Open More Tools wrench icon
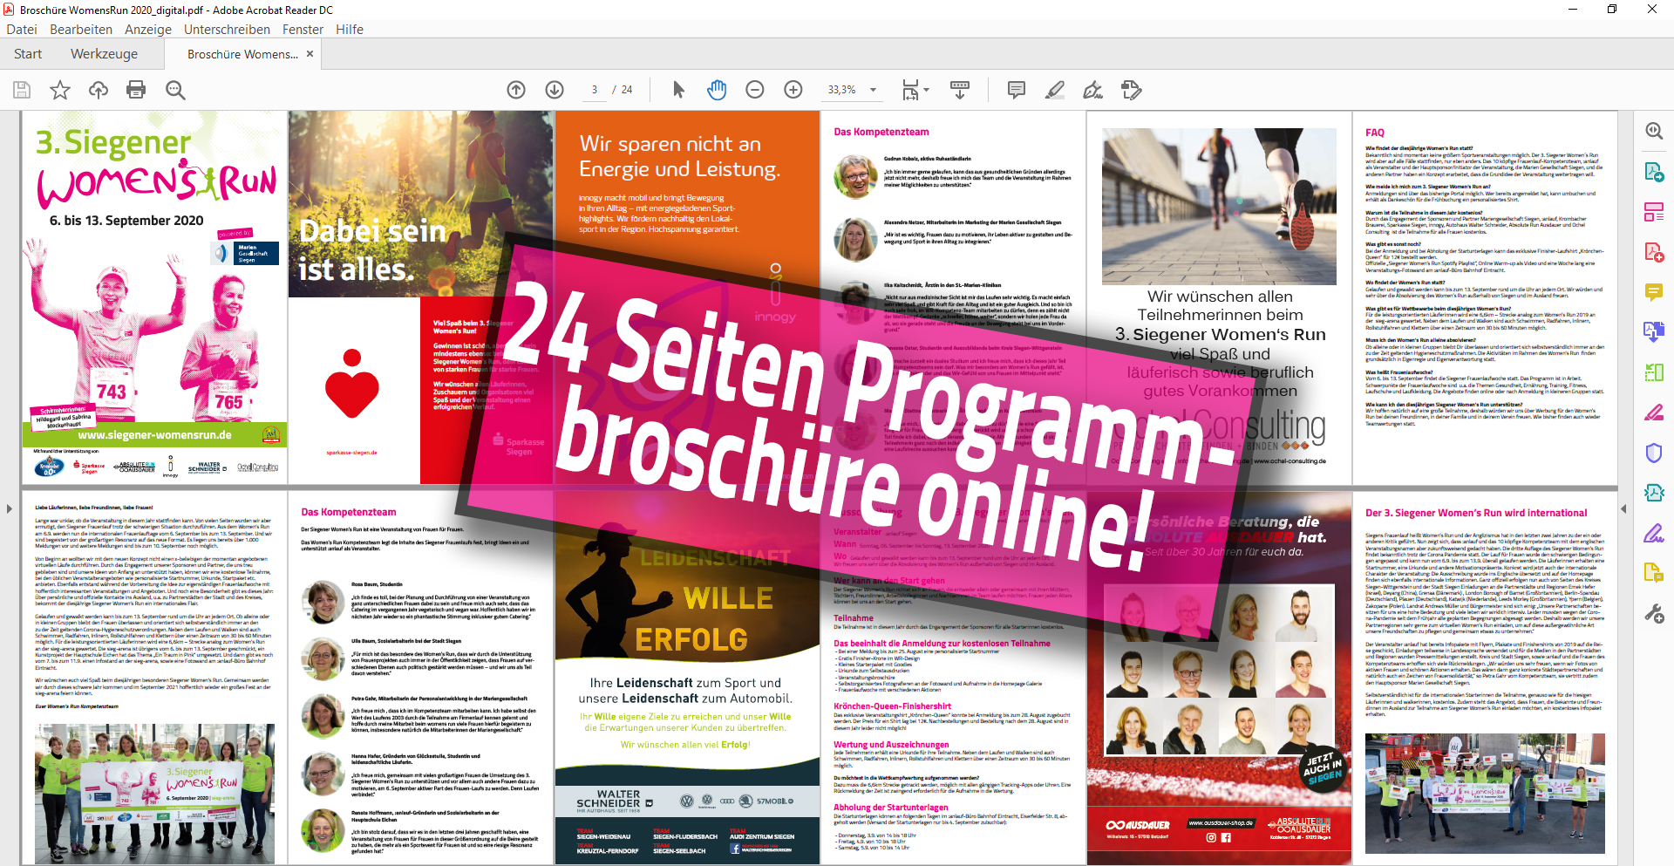Image resolution: width=1674 pixels, height=866 pixels. (1654, 614)
